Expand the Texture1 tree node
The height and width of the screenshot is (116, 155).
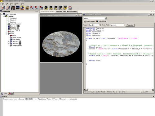pos(9,44)
